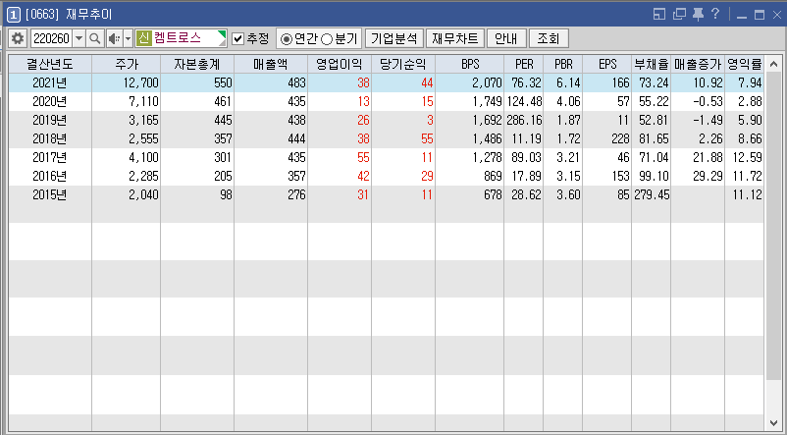Click the 영익률 column header
787x435 pixels.
tap(745, 64)
